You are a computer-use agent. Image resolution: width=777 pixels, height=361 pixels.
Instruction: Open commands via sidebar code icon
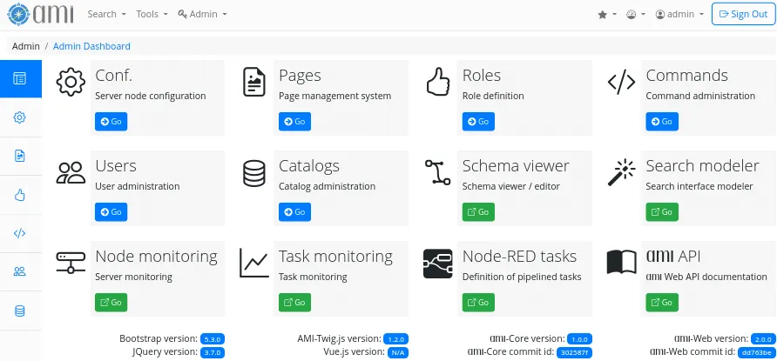[19, 233]
